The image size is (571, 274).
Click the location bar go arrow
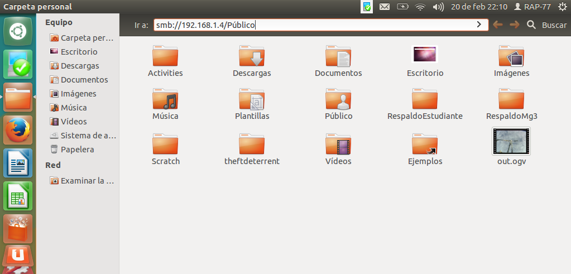(x=479, y=25)
